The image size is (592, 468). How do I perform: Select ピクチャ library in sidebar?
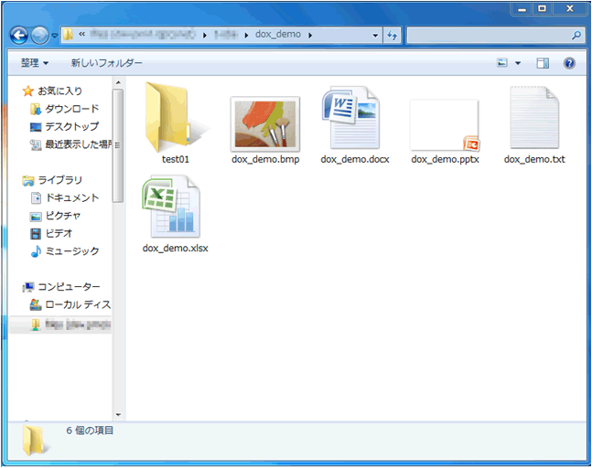(62, 216)
